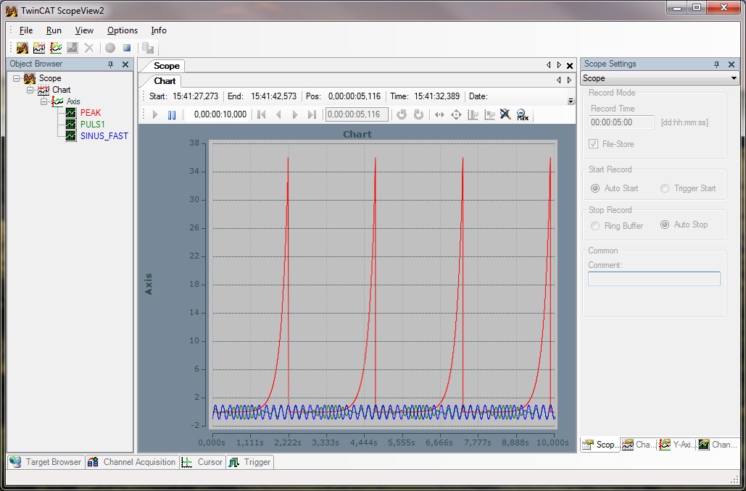The image size is (746, 491).
Task: Collapse the Chart node in Object Browser
Action: tap(30, 90)
